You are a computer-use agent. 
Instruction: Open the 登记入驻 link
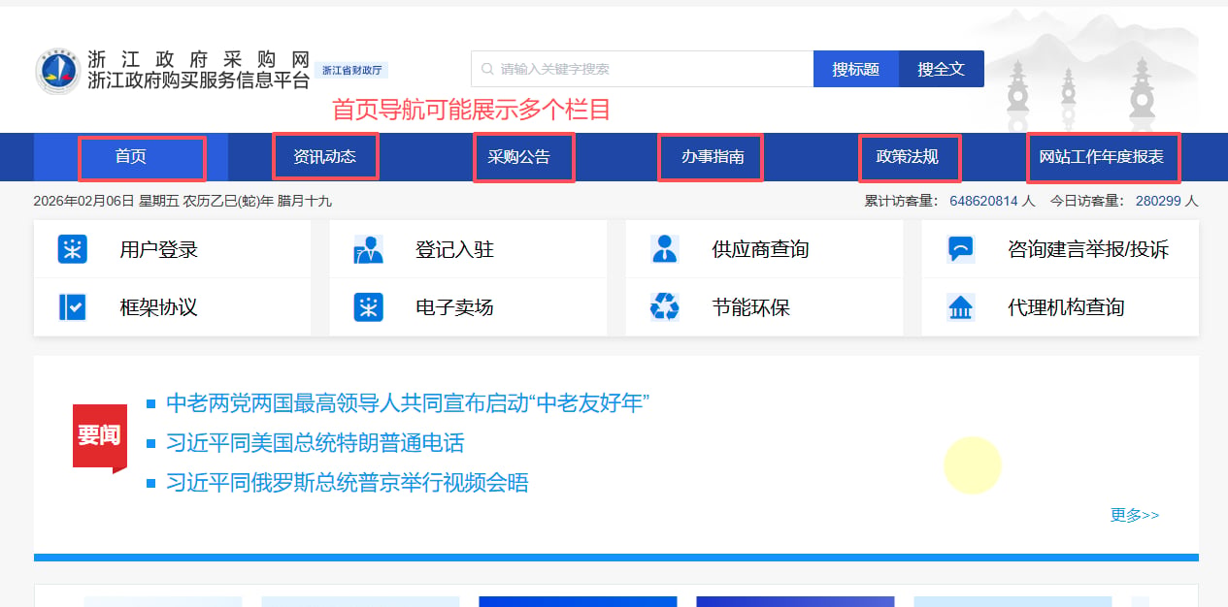click(455, 249)
